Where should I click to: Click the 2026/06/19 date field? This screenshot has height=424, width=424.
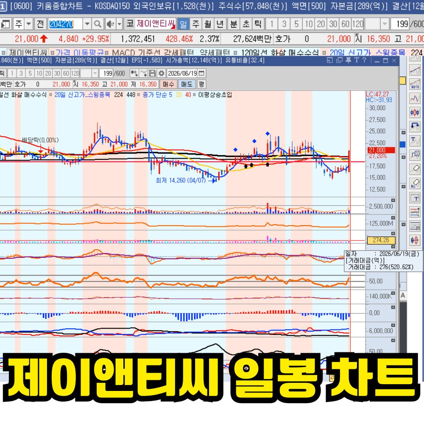(x=182, y=73)
